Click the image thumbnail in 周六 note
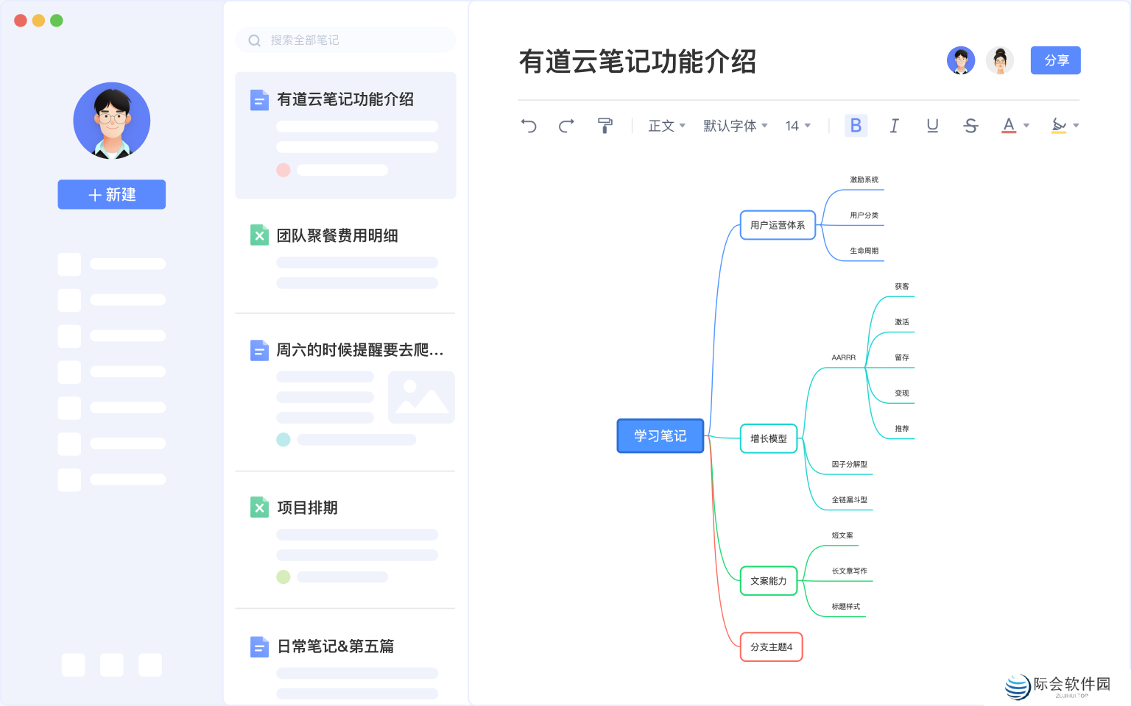The height and width of the screenshot is (706, 1131). (421, 397)
